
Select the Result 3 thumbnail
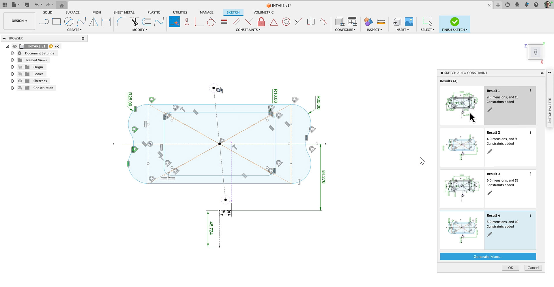tap(462, 189)
